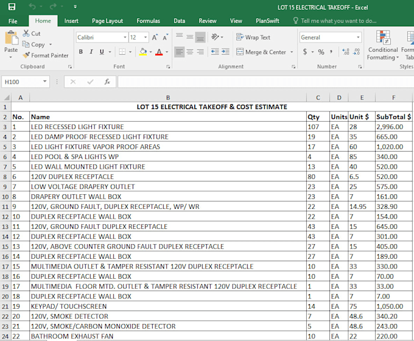Click the Insert Function fx icon

[107, 82]
